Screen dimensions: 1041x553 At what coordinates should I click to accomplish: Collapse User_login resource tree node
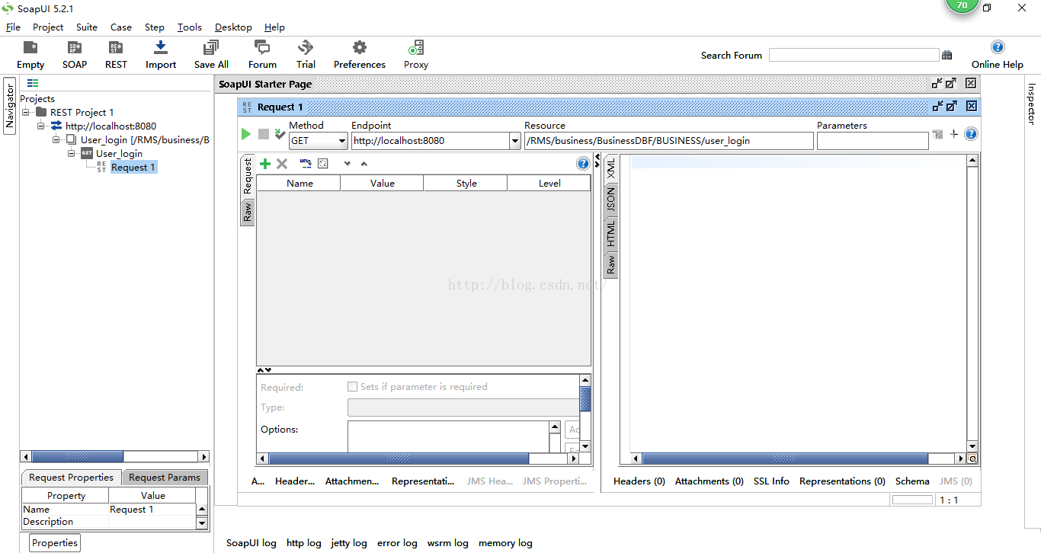(56, 139)
